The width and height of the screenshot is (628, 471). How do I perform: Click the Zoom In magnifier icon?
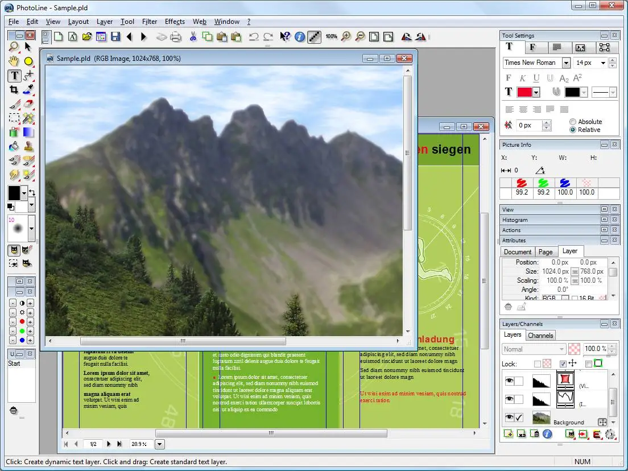click(346, 37)
